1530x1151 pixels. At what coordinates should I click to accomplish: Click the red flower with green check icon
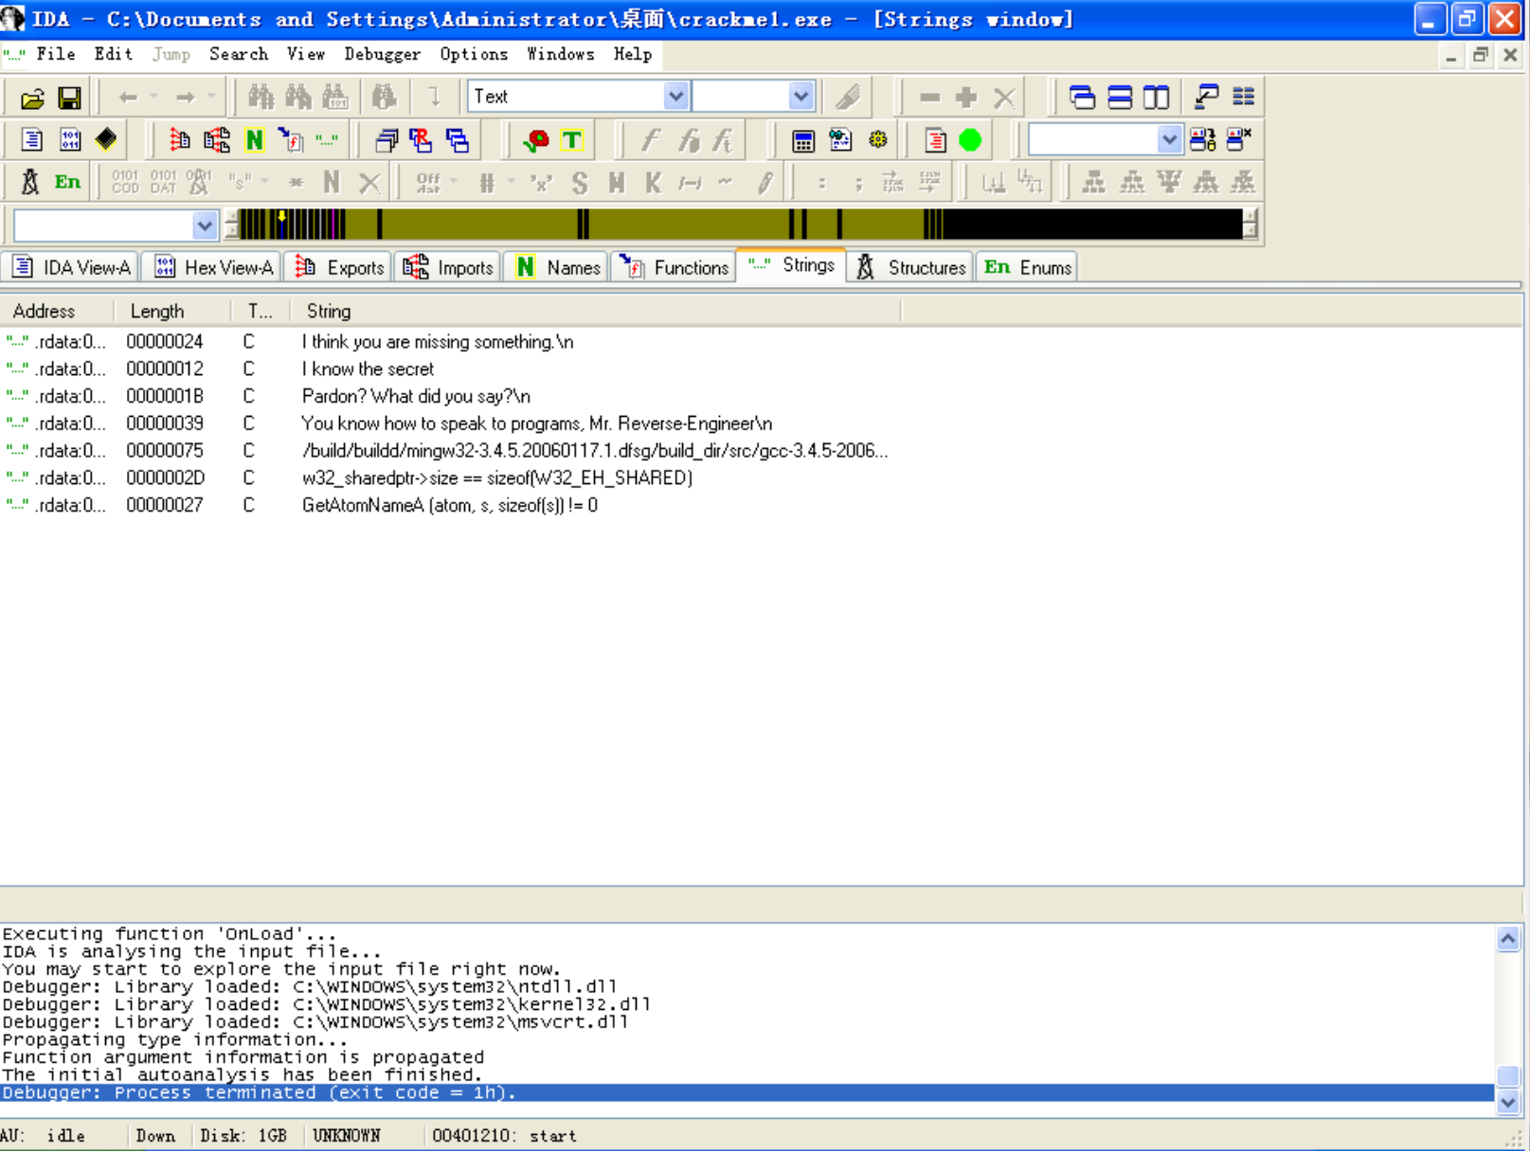tap(536, 140)
